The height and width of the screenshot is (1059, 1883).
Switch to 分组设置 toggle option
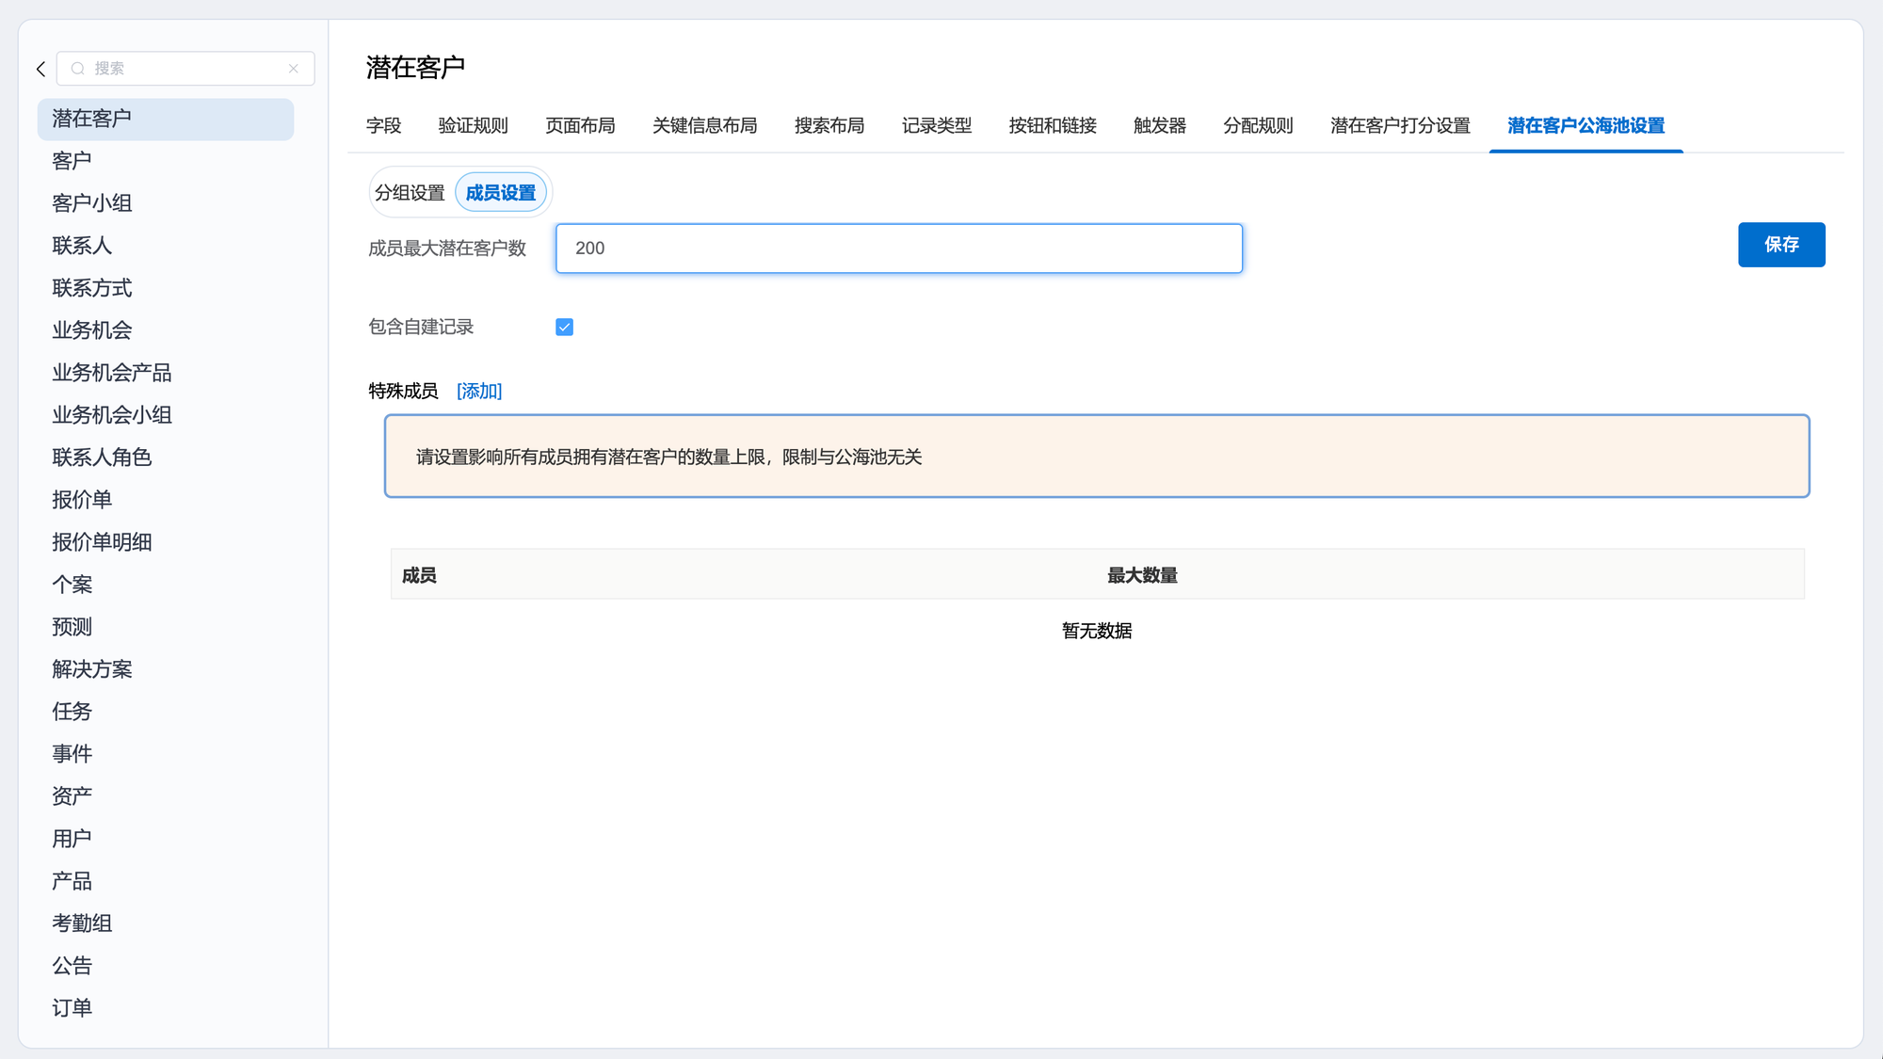pos(410,193)
